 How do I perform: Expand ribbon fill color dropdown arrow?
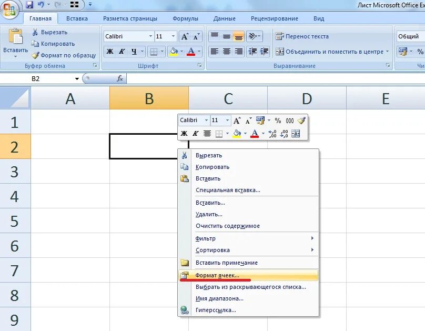click(181, 52)
